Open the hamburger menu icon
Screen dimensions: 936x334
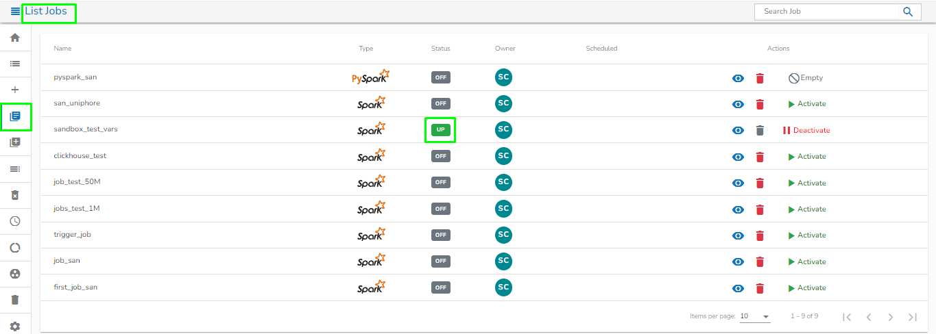click(15, 12)
